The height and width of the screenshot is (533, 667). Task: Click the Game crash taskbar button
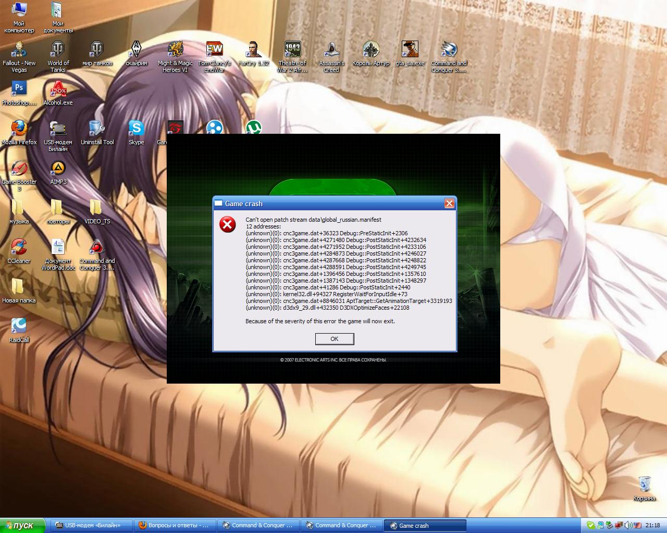pyautogui.click(x=425, y=526)
